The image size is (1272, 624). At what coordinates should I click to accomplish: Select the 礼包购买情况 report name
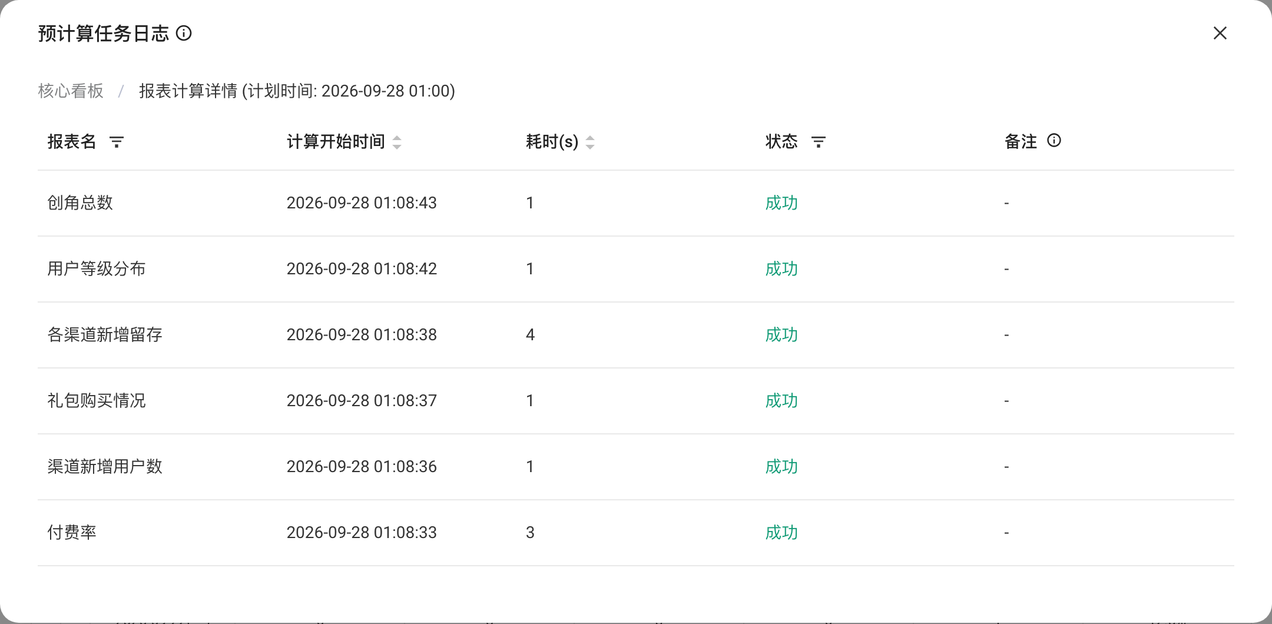tap(97, 401)
